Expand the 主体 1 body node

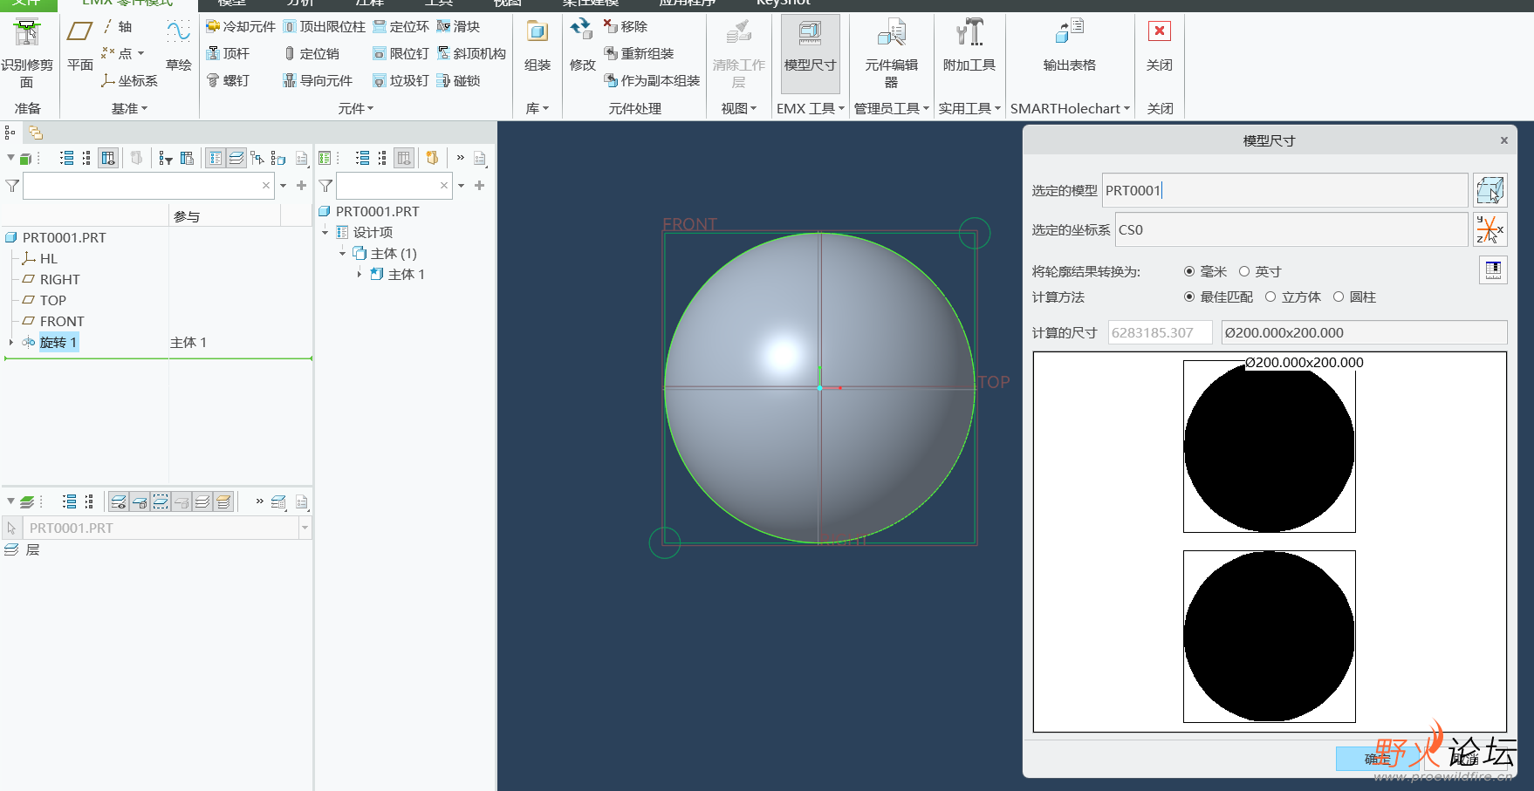(x=360, y=275)
